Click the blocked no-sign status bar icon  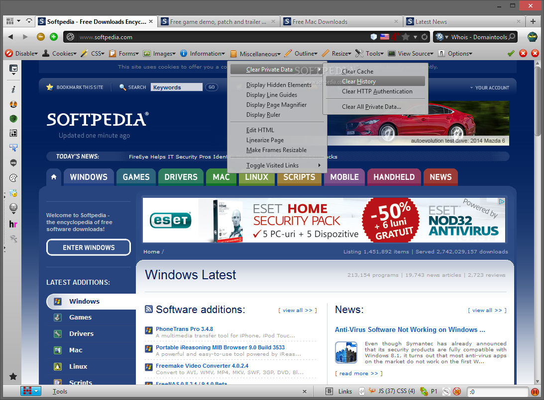coord(457,392)
